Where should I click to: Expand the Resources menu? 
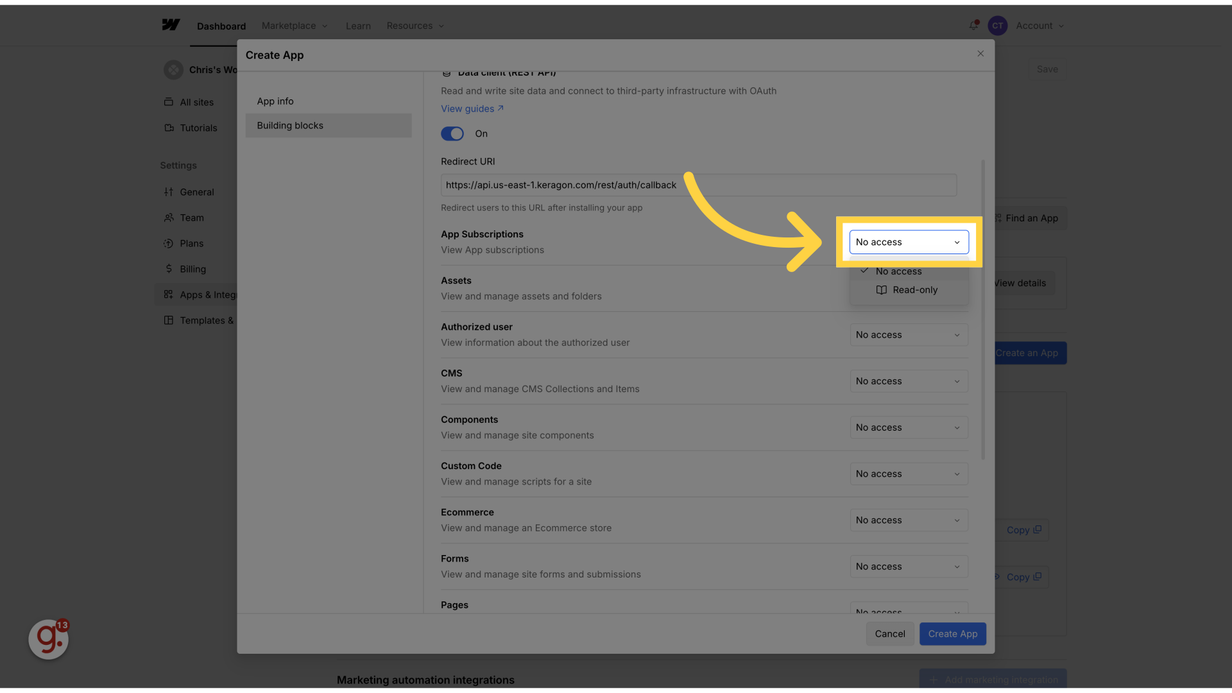click(415, 26)
